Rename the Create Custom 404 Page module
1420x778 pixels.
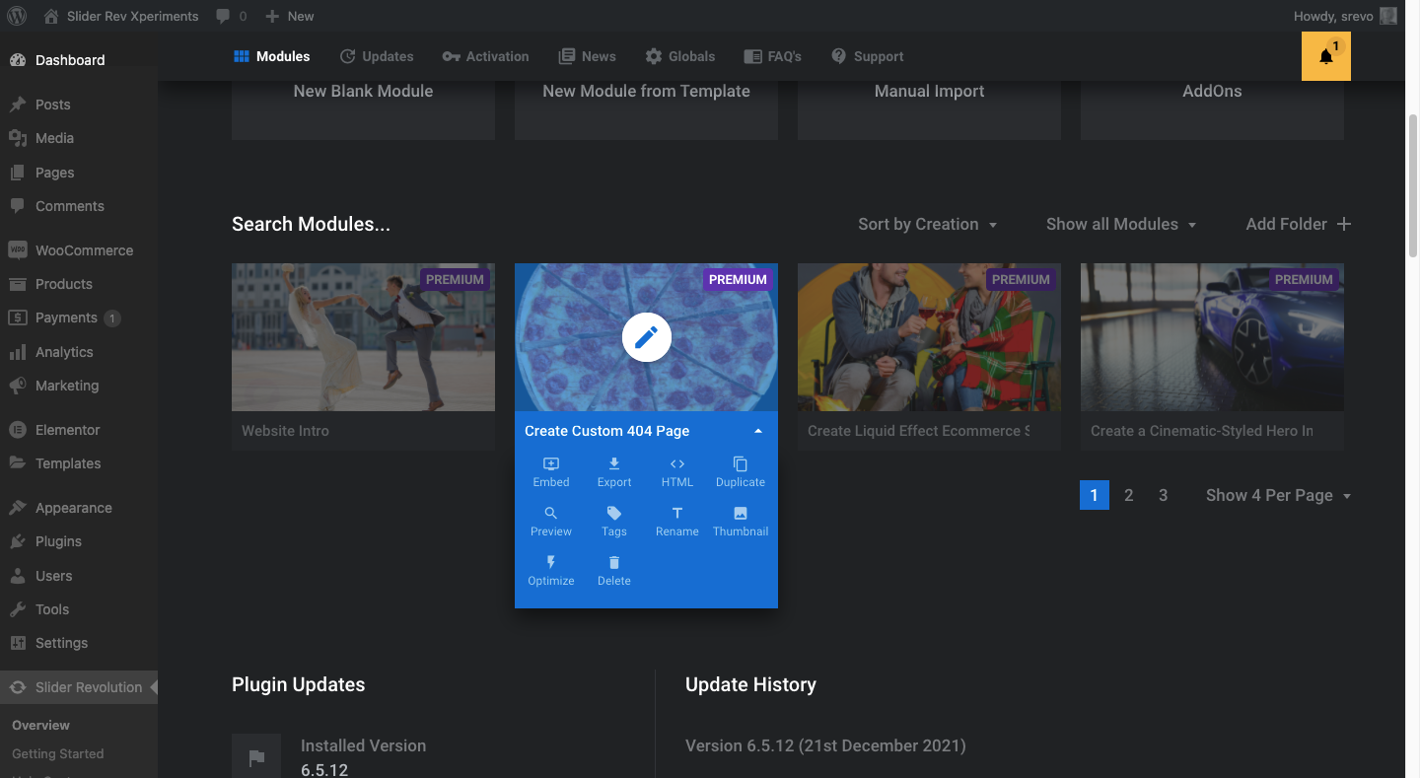tap(677, 522)
